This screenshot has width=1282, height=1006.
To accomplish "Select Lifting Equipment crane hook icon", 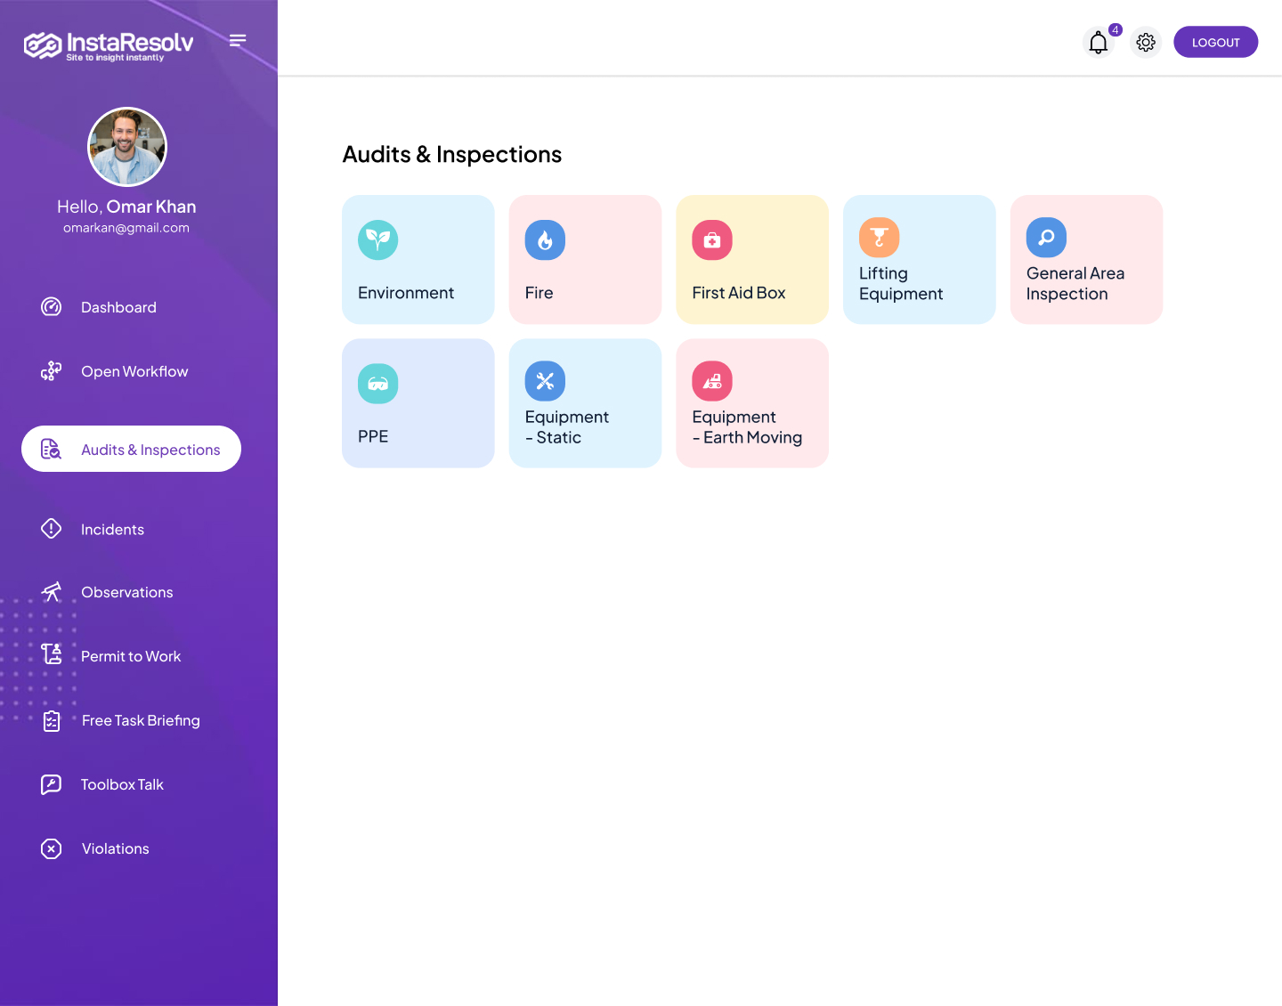I will [879, 238].
